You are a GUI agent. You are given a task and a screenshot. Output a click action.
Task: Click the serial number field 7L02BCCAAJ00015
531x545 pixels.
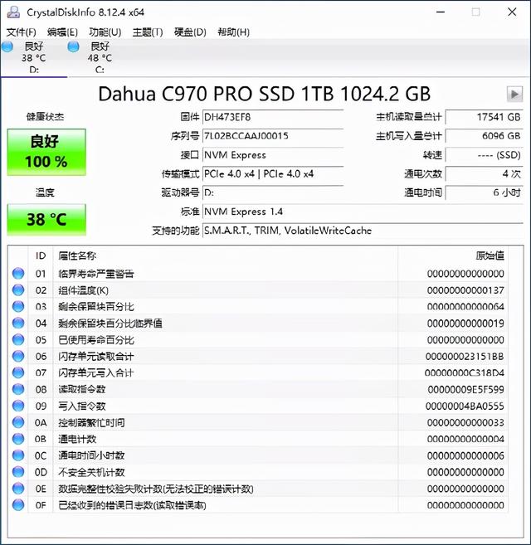(x=273, y=136)
